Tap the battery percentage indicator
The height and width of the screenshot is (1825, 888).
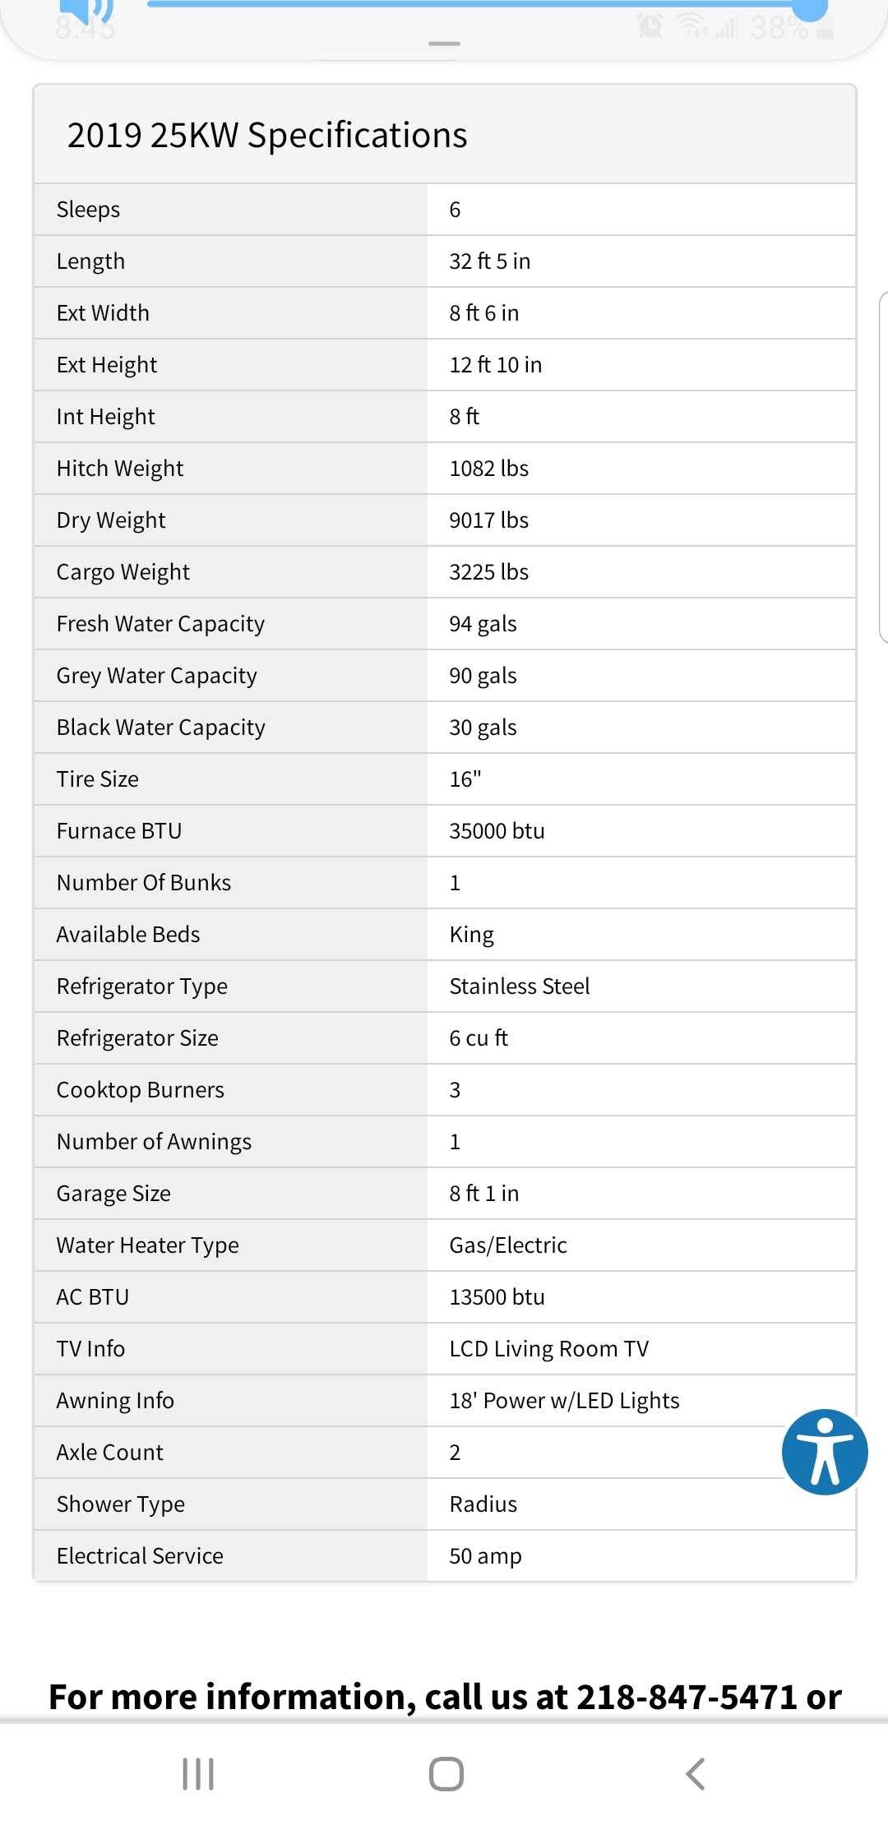778,29
